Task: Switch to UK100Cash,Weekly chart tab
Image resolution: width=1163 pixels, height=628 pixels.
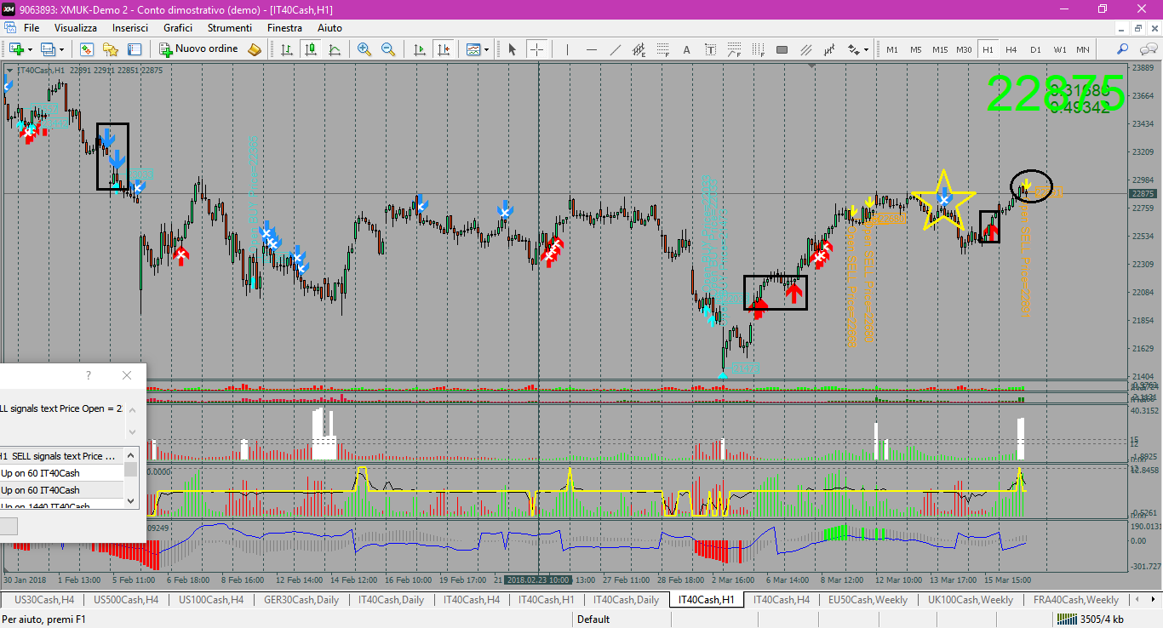Action: point(971,600)
